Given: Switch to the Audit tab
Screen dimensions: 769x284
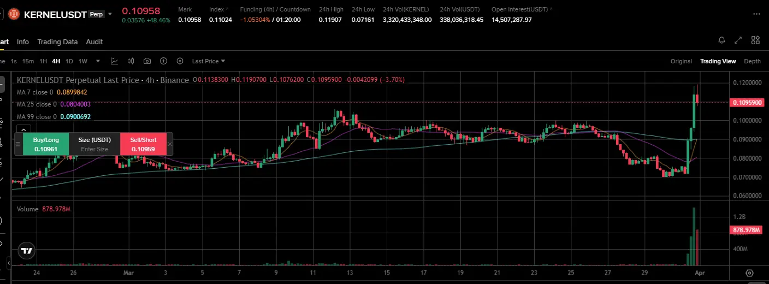Looking at the screenshot, I should click(x=94, y=42).
